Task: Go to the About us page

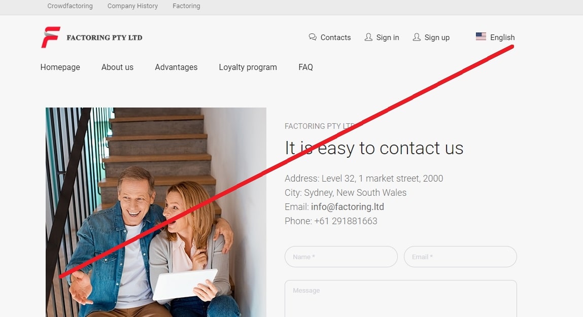Action: click(x=118, y=67)
